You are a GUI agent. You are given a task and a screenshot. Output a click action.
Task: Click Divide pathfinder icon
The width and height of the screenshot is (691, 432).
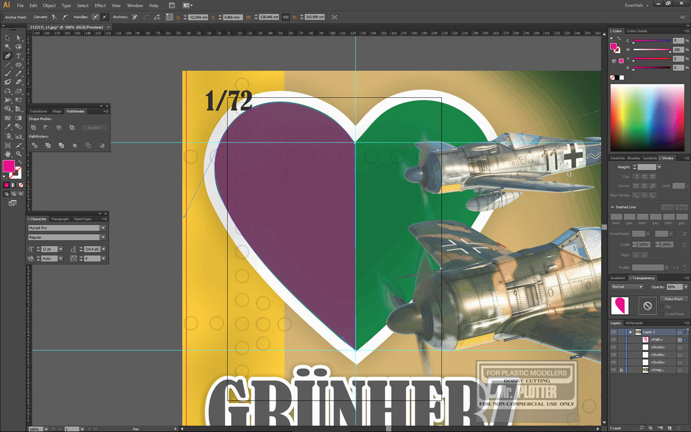point(34,146)
